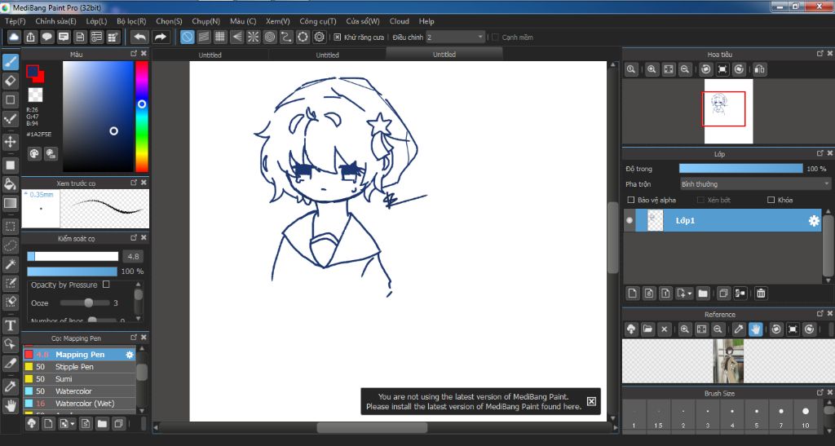Undock the Màu color panel
This screenshot has width=835, height=446.
tap(134, 54)
